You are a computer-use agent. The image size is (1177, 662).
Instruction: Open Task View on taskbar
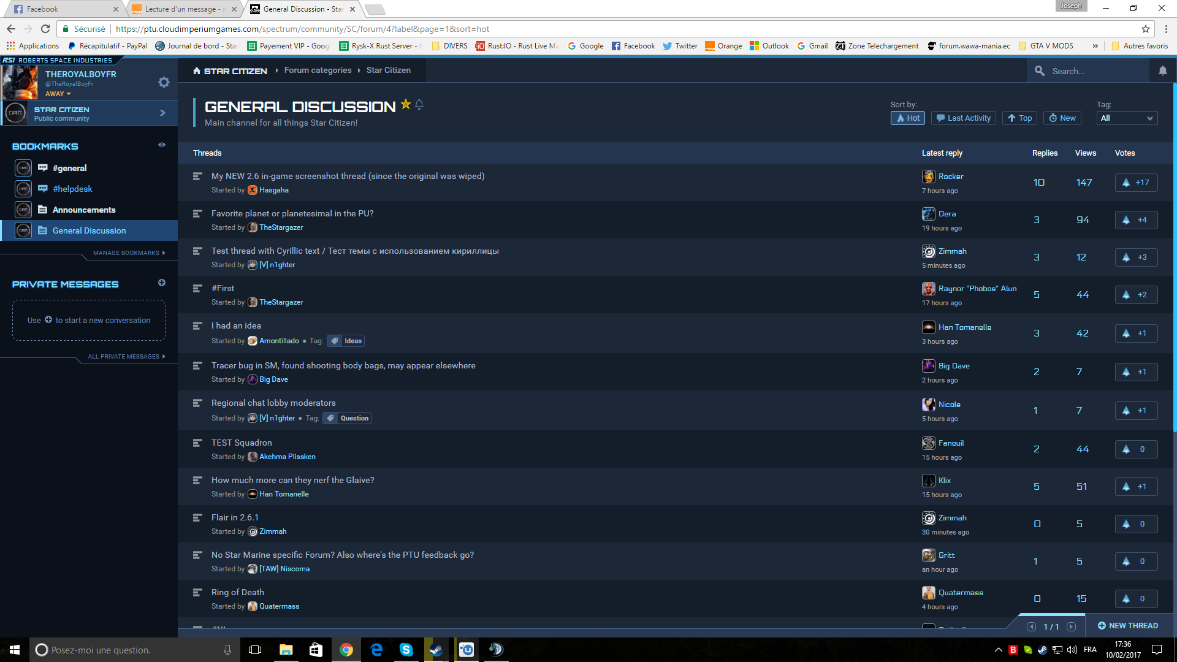(255, 650)
